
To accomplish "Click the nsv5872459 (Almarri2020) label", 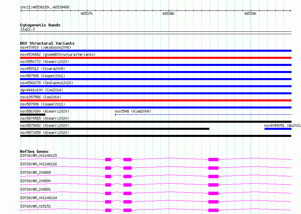I will click(45, 133).
